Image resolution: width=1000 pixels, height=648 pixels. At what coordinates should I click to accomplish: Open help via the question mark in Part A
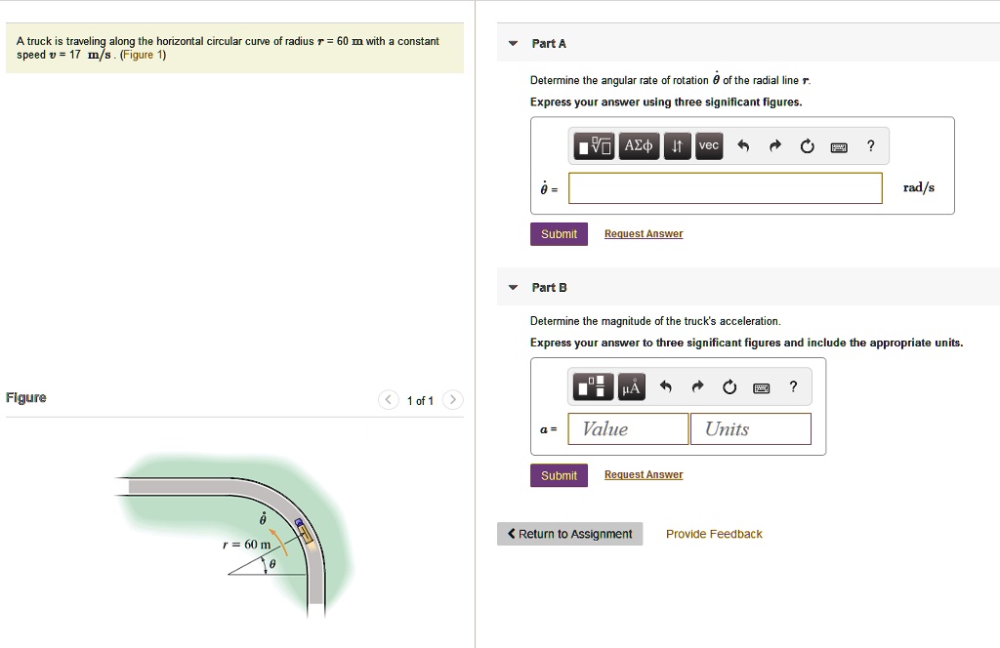[x=870, y=145]
